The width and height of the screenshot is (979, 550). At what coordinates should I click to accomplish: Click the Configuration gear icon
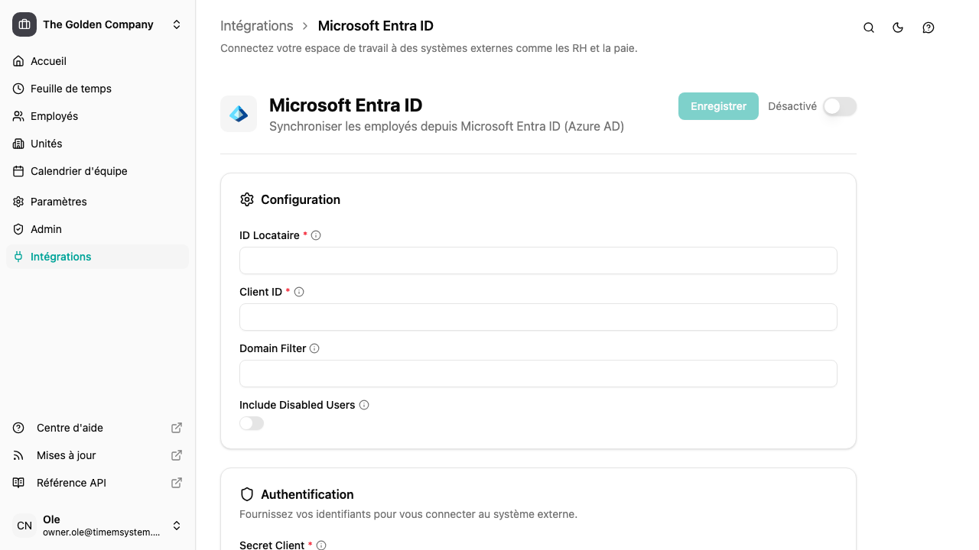247,199
